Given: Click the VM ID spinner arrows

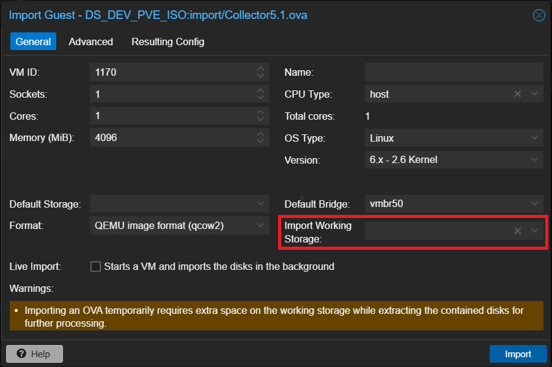Looking at the screenshot, I should [260, 72].
